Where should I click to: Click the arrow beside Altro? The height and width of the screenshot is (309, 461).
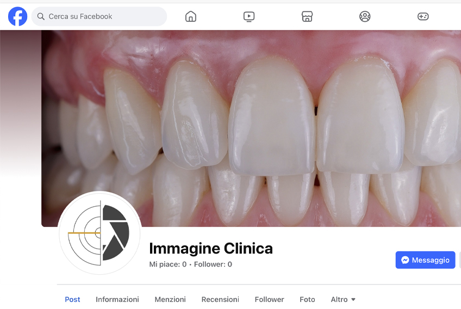(353, 300)
